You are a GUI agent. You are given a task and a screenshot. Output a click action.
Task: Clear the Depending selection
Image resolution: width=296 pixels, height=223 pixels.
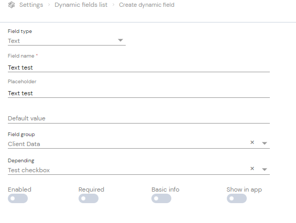click(x=252, y=169)
